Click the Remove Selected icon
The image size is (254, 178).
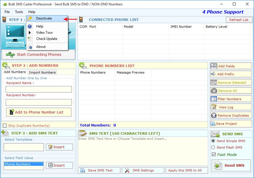click(214, 83)
